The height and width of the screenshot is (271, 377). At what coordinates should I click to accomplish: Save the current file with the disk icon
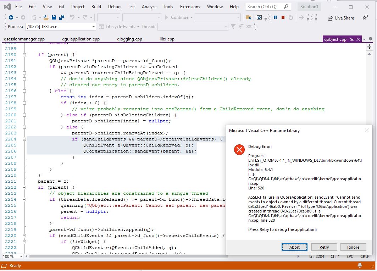pos(54,17)
